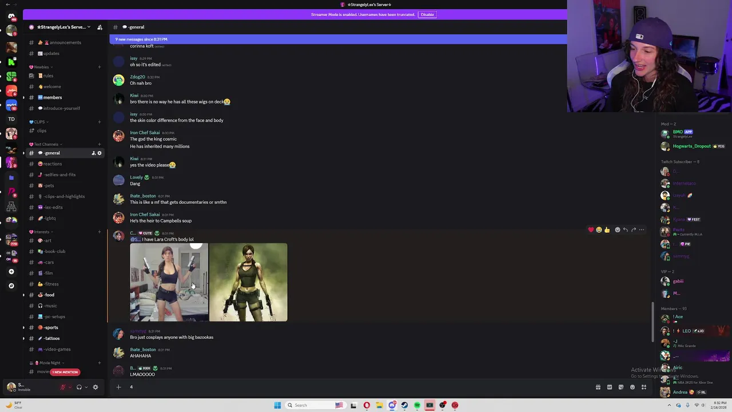Add heart reaction to hovered message
Viewport: 732px width, 412px height.
point(591,229)
